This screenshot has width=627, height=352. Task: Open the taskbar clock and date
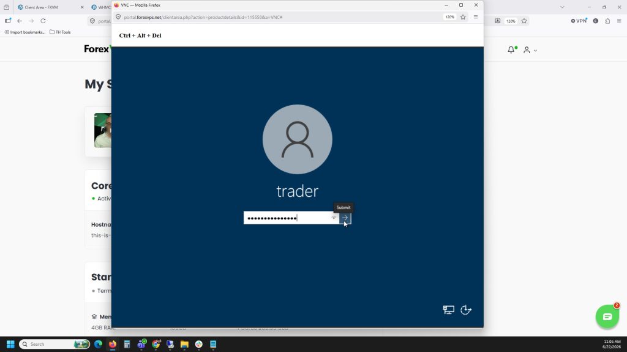[x=612, y=344]
